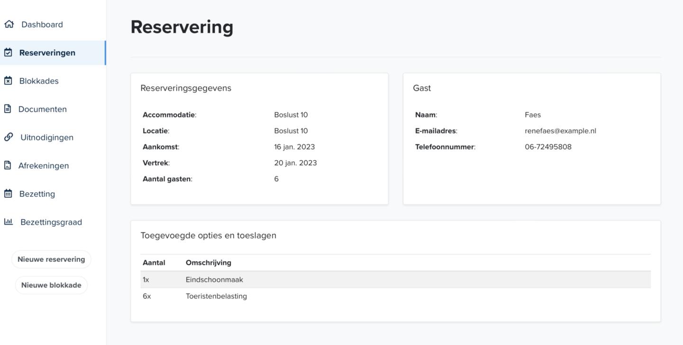Go to the Blokkades section
This screenshot has height=345, width=683.
point(39,81)
